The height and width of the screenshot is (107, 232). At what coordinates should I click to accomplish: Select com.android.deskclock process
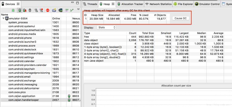point(40,49)
